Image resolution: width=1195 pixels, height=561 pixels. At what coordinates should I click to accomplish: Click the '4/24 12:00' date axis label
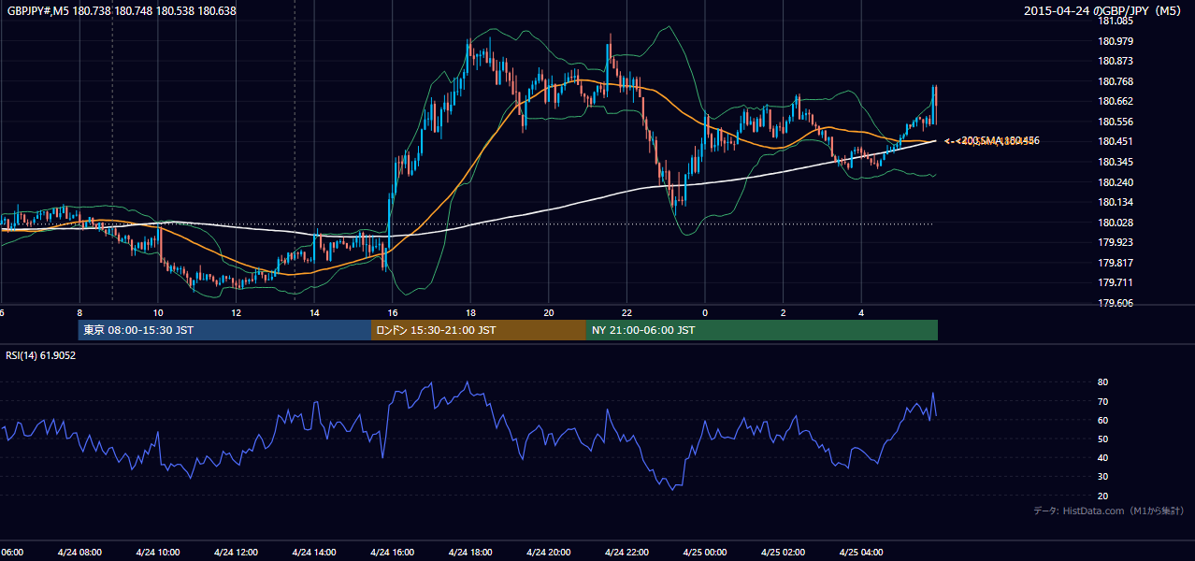236,552
